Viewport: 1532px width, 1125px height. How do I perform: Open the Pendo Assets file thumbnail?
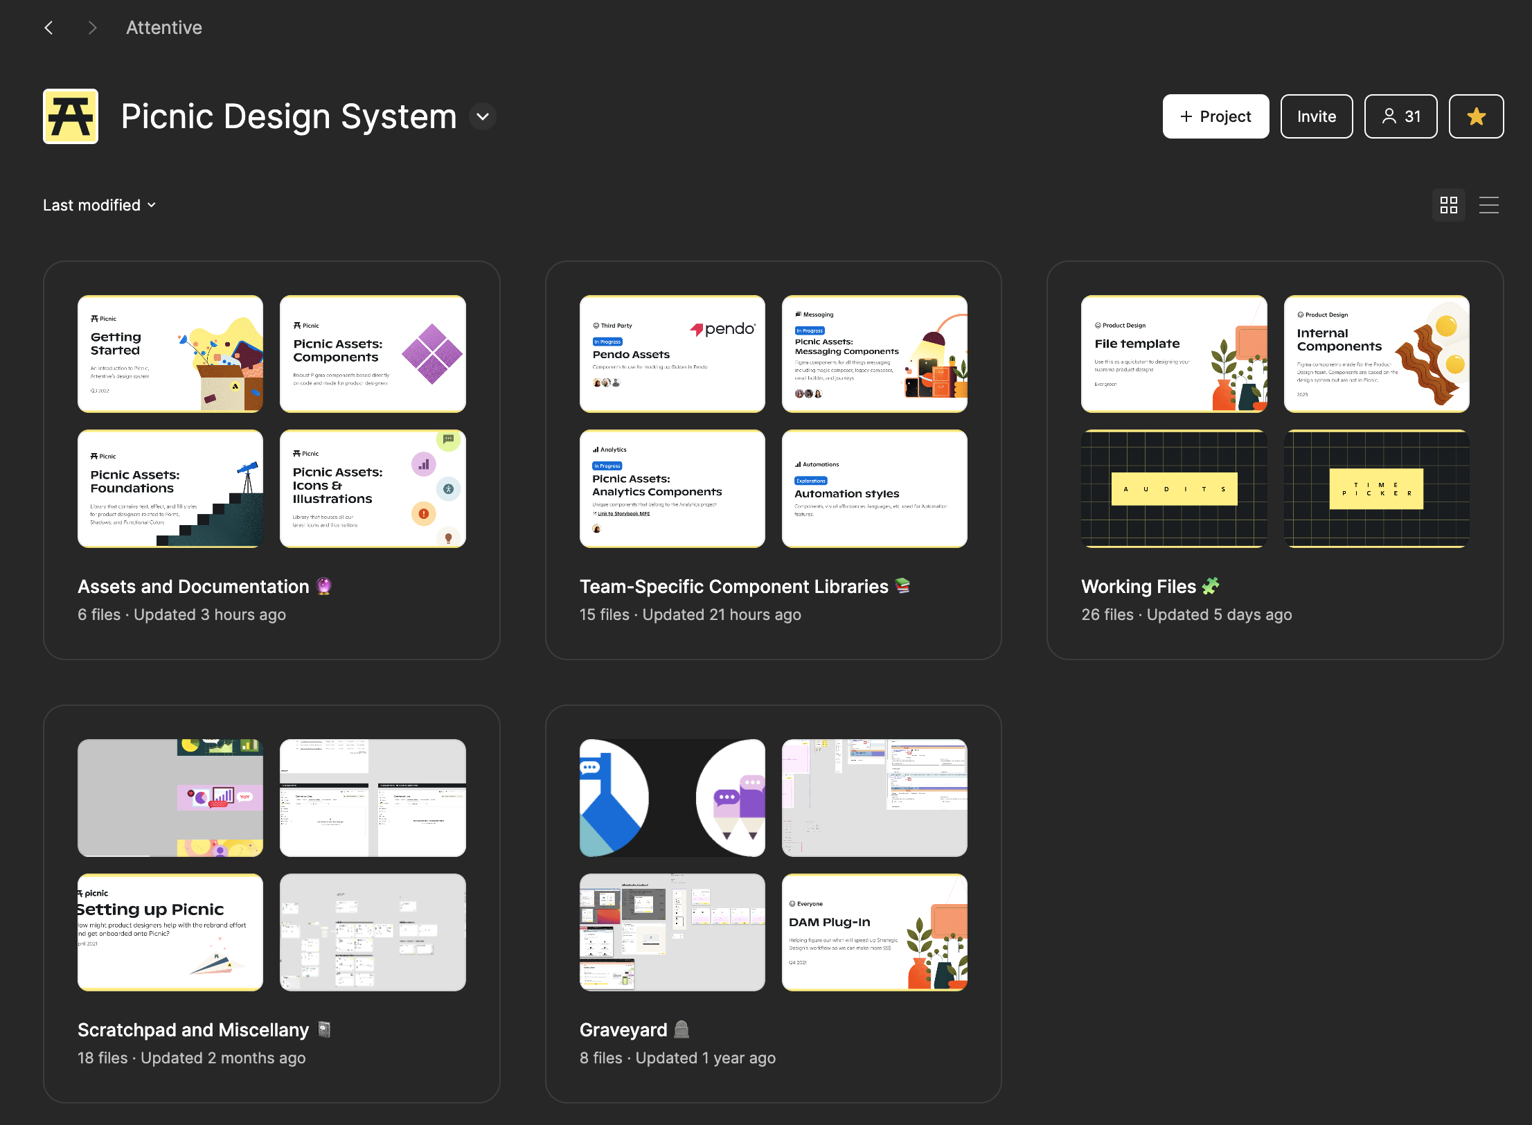coord(672,354)
